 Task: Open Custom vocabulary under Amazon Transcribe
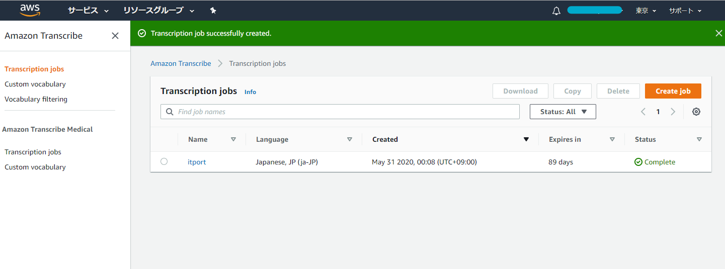pos(35,84)
